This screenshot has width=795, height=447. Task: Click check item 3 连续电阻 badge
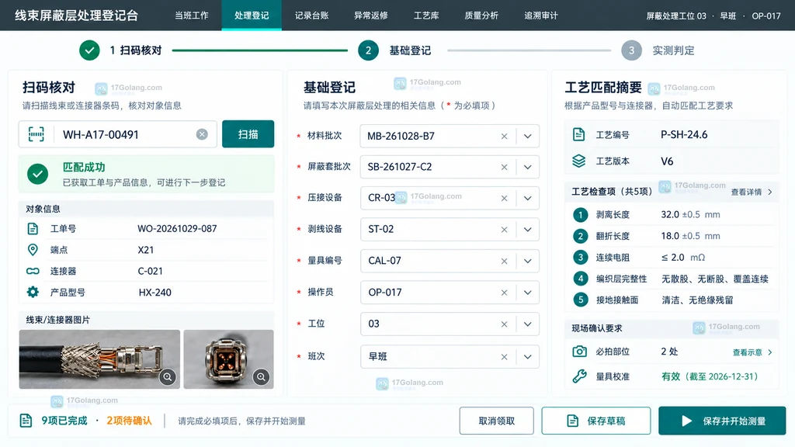581,258
